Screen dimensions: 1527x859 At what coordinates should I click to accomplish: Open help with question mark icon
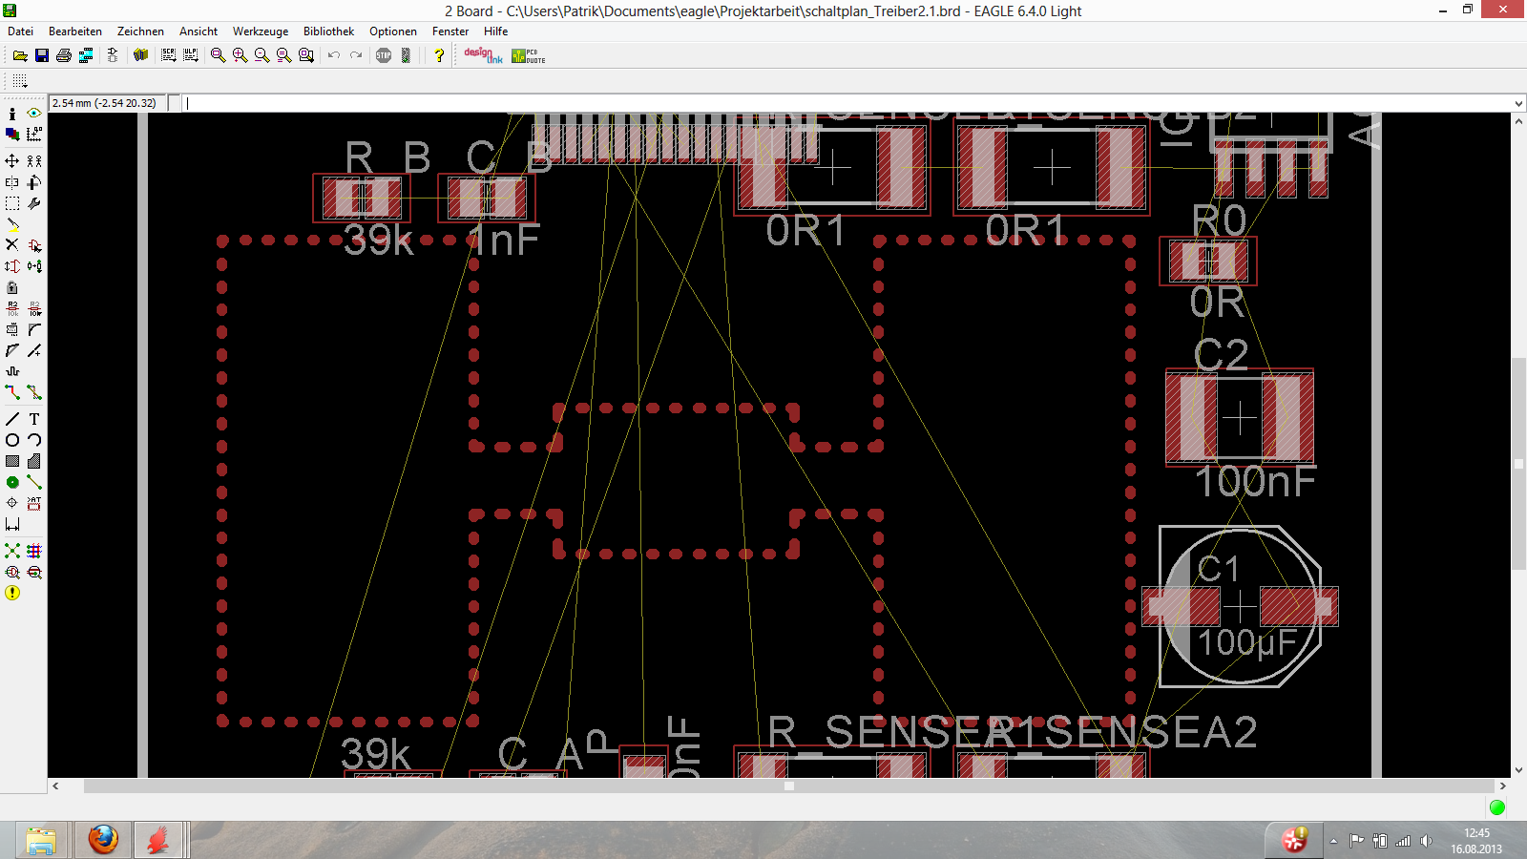click(x=439, y=55)
